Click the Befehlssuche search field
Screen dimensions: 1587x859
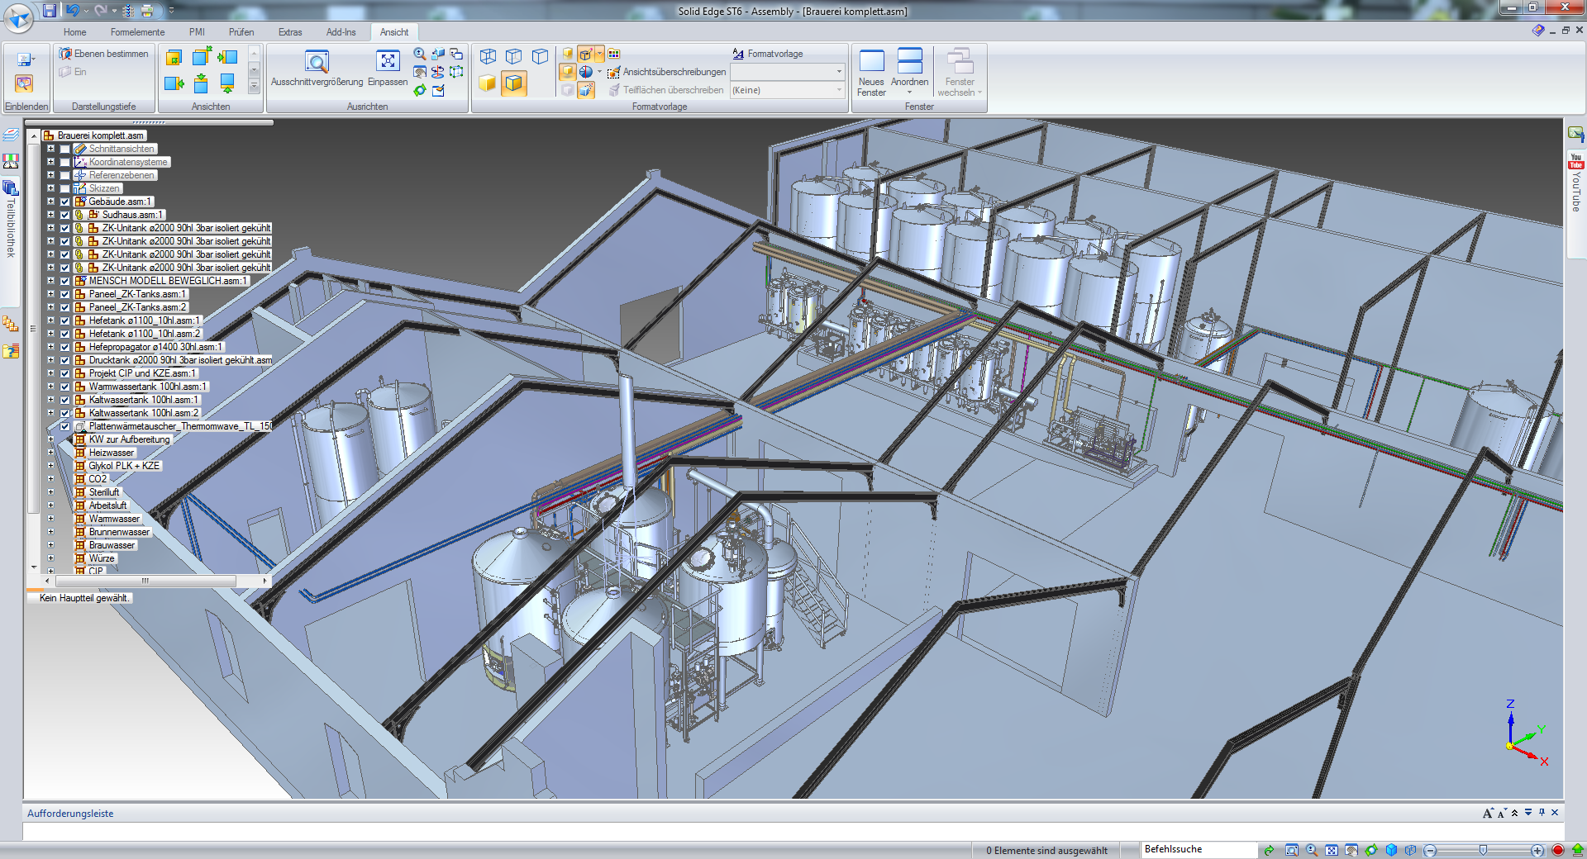(x=1199, y=849)
